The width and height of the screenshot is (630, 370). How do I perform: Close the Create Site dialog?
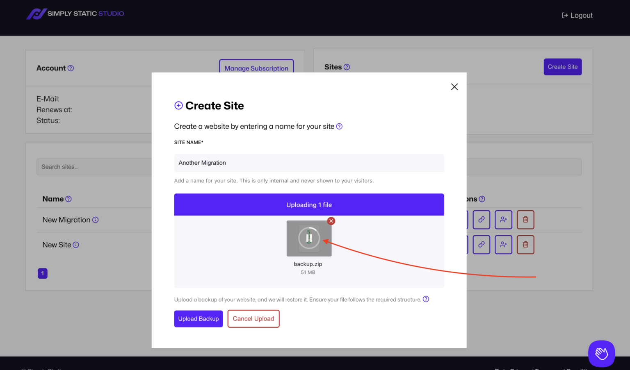pyautogui.click(x=454, y=87)
